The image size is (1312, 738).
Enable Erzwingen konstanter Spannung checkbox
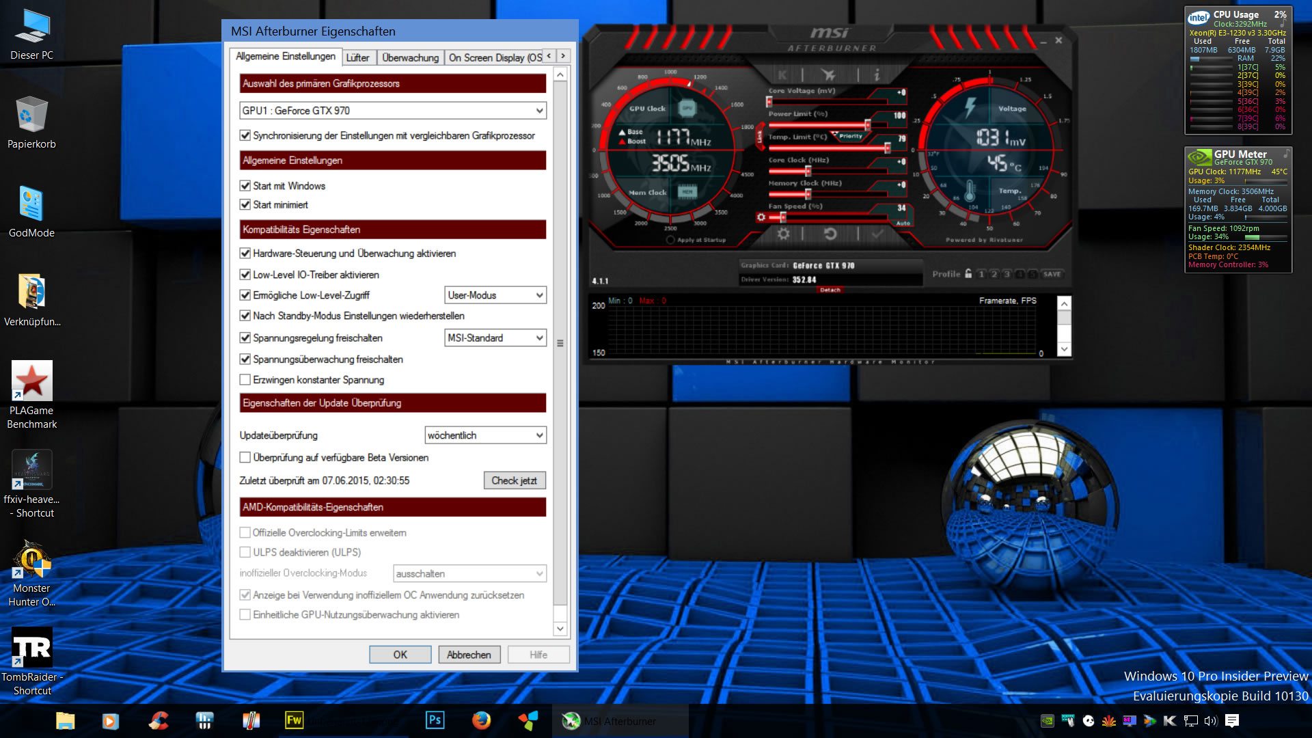245,380
